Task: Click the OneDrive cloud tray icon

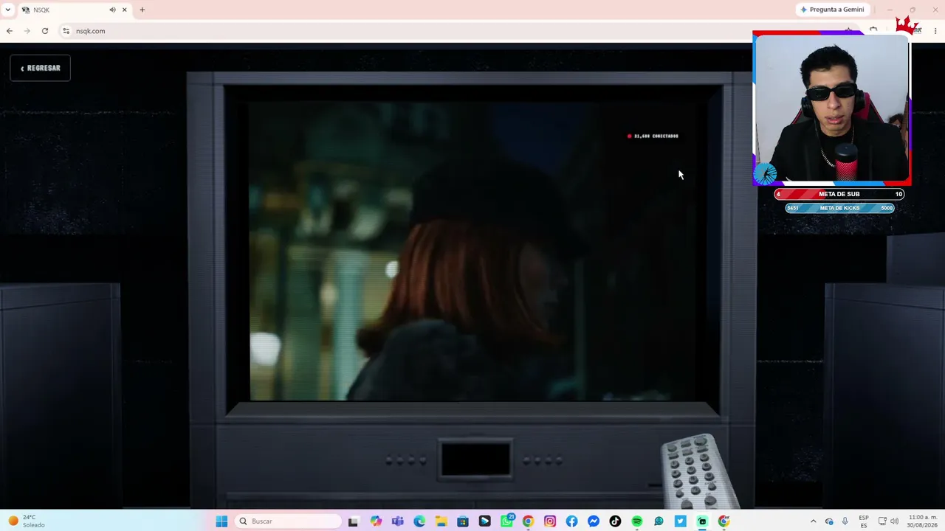Action: pyautogui.click(x=829, y=521)
